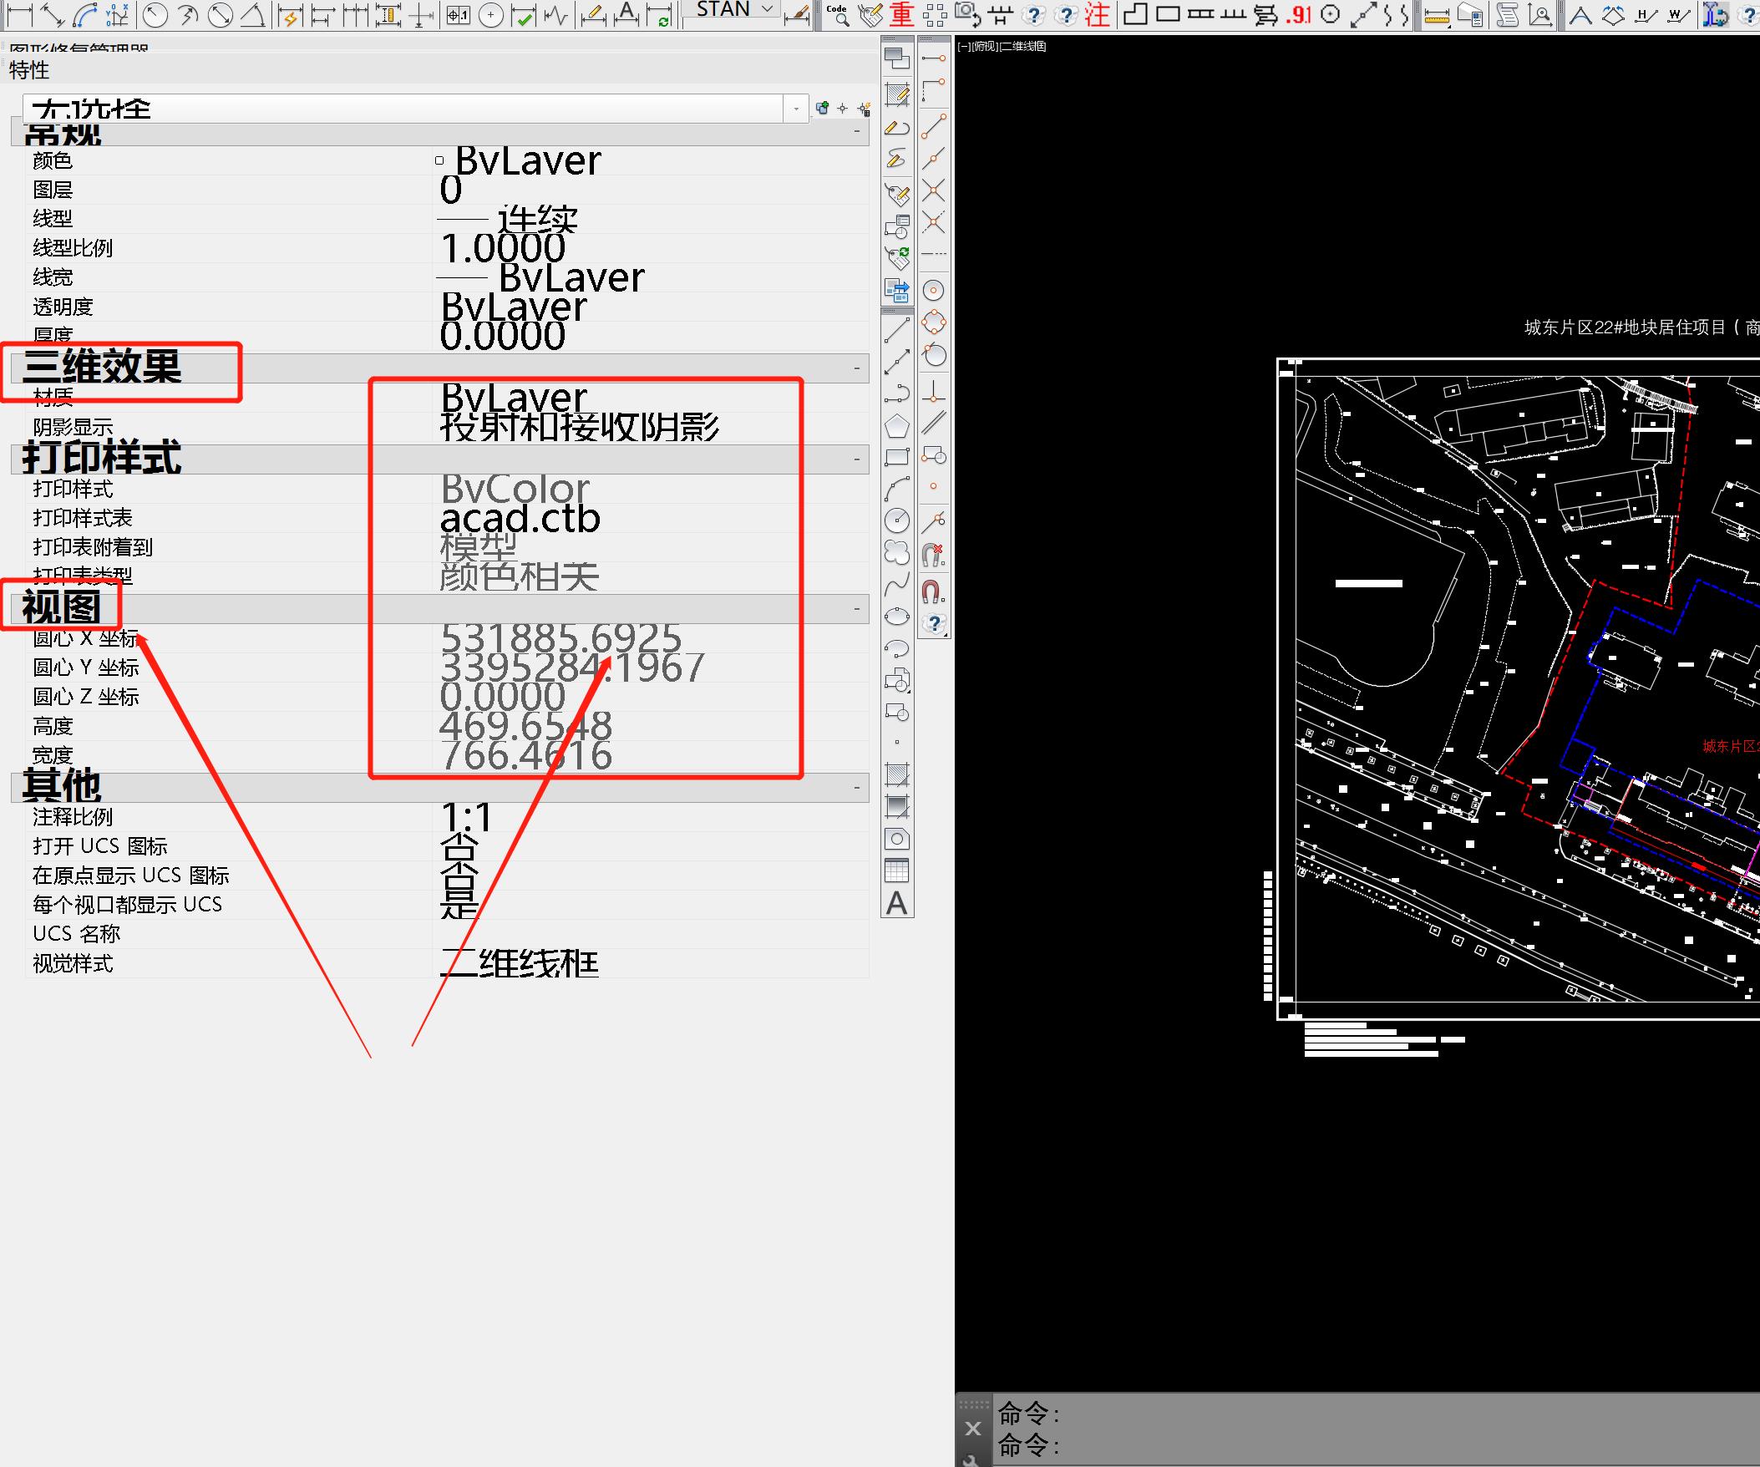Select the Diameter dimension tool
The image size is (1760, 1467).
pos(221,14)
